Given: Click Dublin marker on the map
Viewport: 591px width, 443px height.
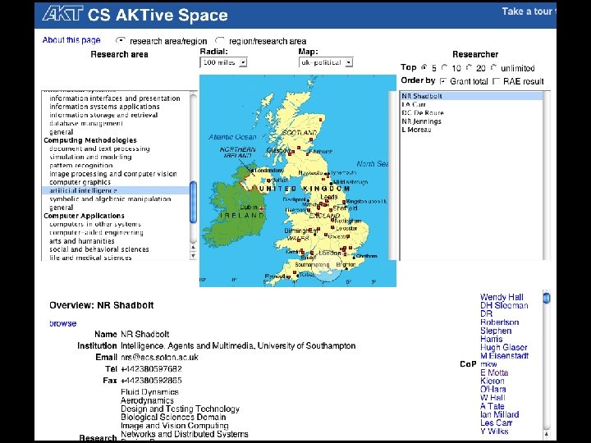Looking at the screenshot, I should click(x=261, y=208).
